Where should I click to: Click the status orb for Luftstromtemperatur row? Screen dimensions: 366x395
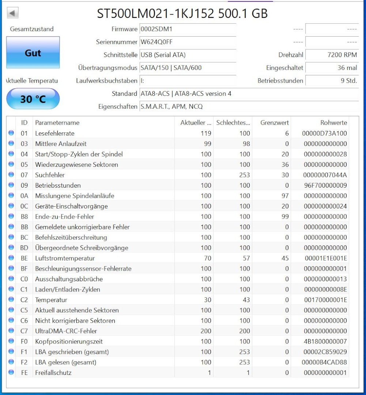(11, 258)
